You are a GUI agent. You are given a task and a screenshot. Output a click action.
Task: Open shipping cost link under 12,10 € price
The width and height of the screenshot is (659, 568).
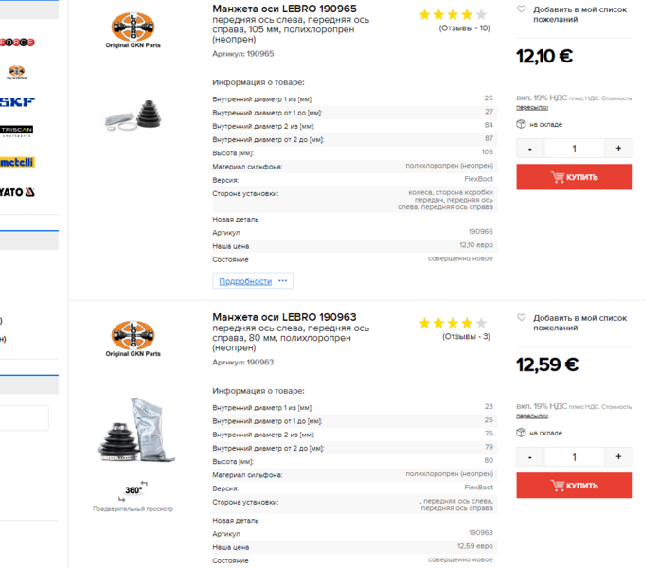(x=532, y=107)
